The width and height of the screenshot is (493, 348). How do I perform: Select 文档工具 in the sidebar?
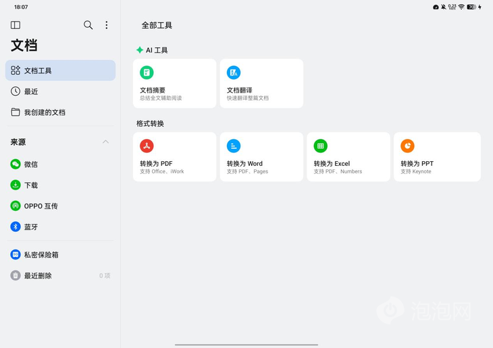[60, 71]
